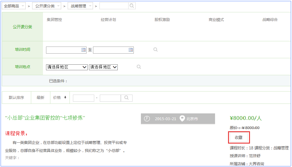This screenshot has width=292, height=167.
Task: Open the end date calendar picker icon
Action: (131, 50)
